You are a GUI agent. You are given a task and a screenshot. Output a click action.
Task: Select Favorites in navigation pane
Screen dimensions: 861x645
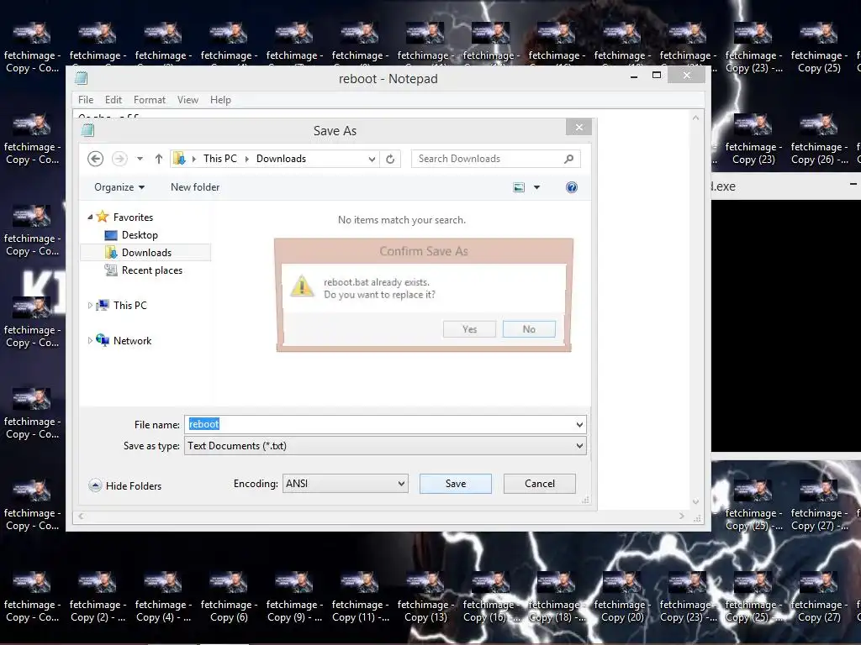(x=133, y=218)
